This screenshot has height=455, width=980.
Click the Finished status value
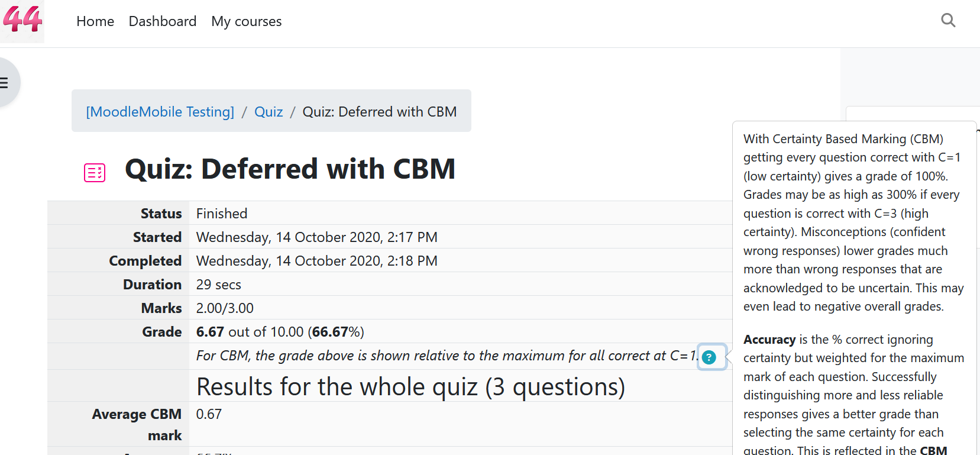pos(222,214)
